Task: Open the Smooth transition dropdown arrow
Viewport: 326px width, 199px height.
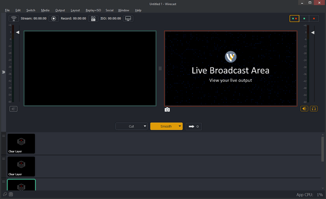Action: [x=179, y=126]
